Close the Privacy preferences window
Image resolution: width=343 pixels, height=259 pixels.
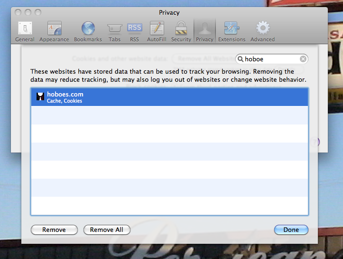pyautogui.click(x=19, y=12)
